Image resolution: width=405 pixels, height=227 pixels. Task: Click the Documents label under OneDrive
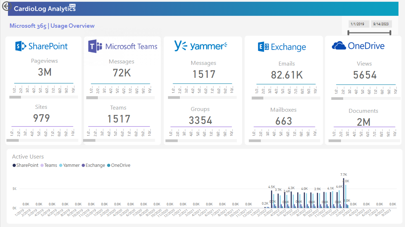coord(363,111)
